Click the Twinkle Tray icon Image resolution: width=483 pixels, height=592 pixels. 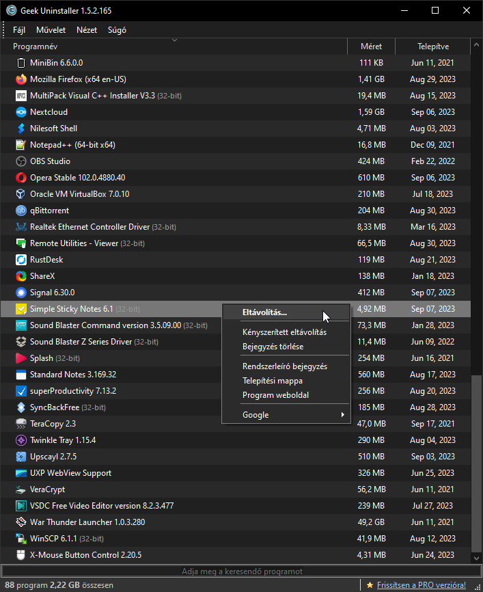tap(21, 440)
